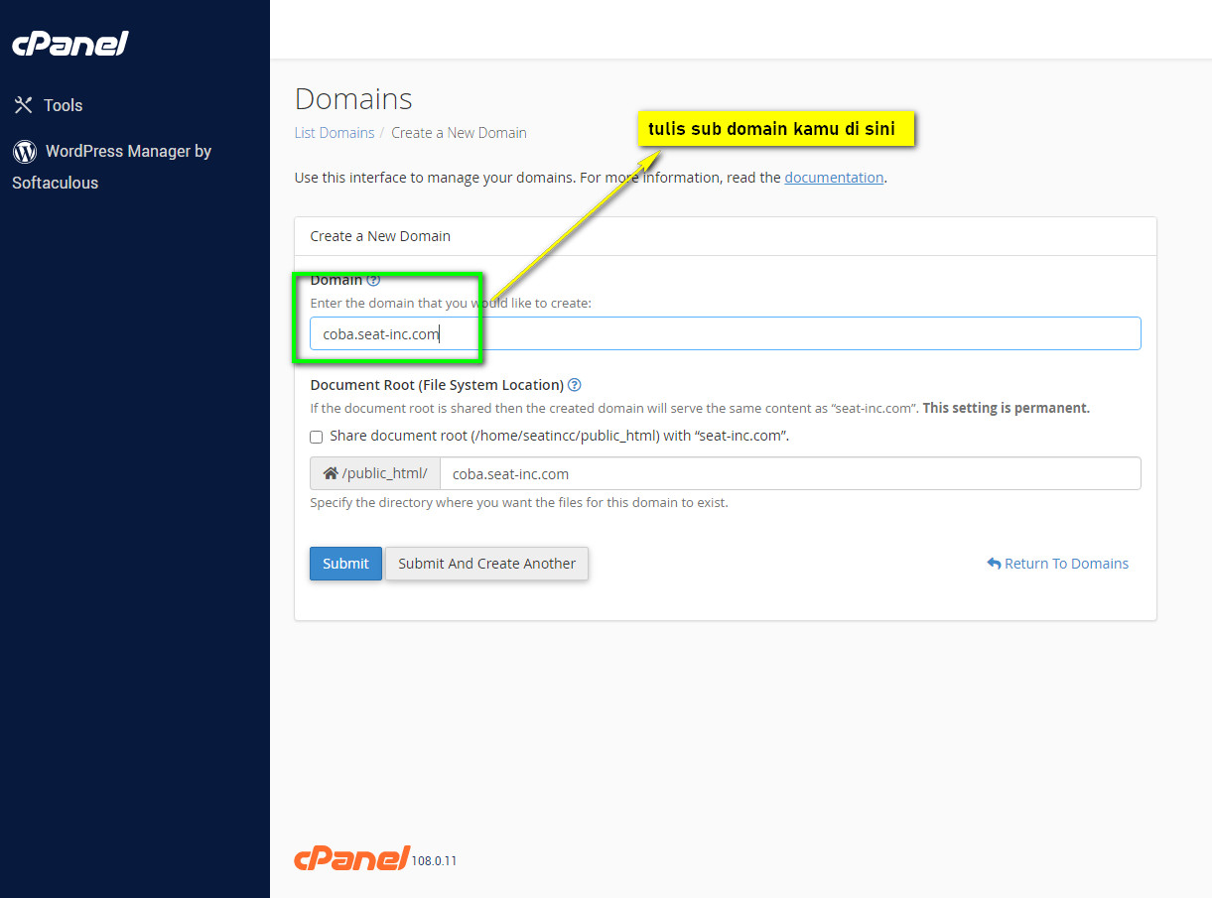Open WordPress Manager by Softaculous
This screenshot has height=898, width=1212.
128,152
